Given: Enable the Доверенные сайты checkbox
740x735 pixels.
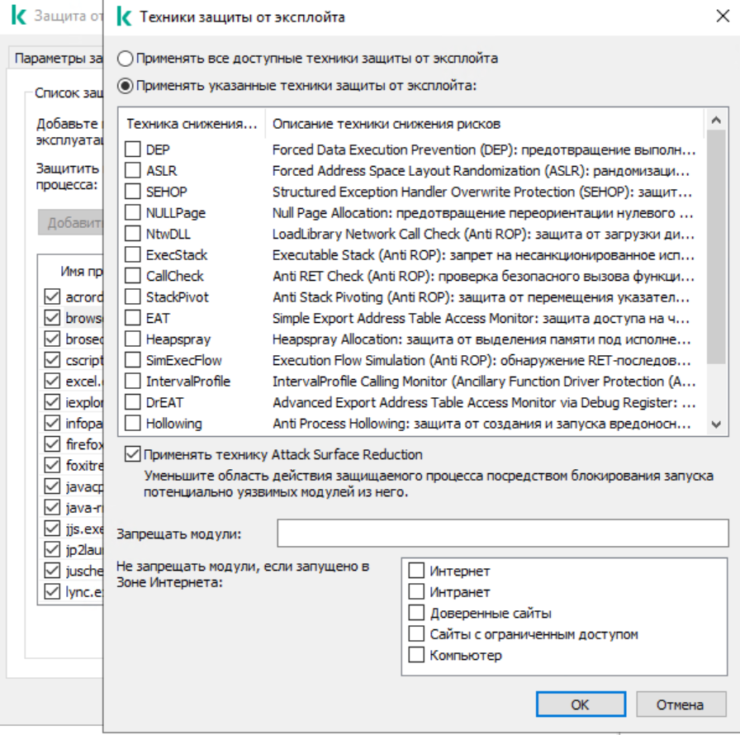Looking at the screenshot, I should pos(416,613).
